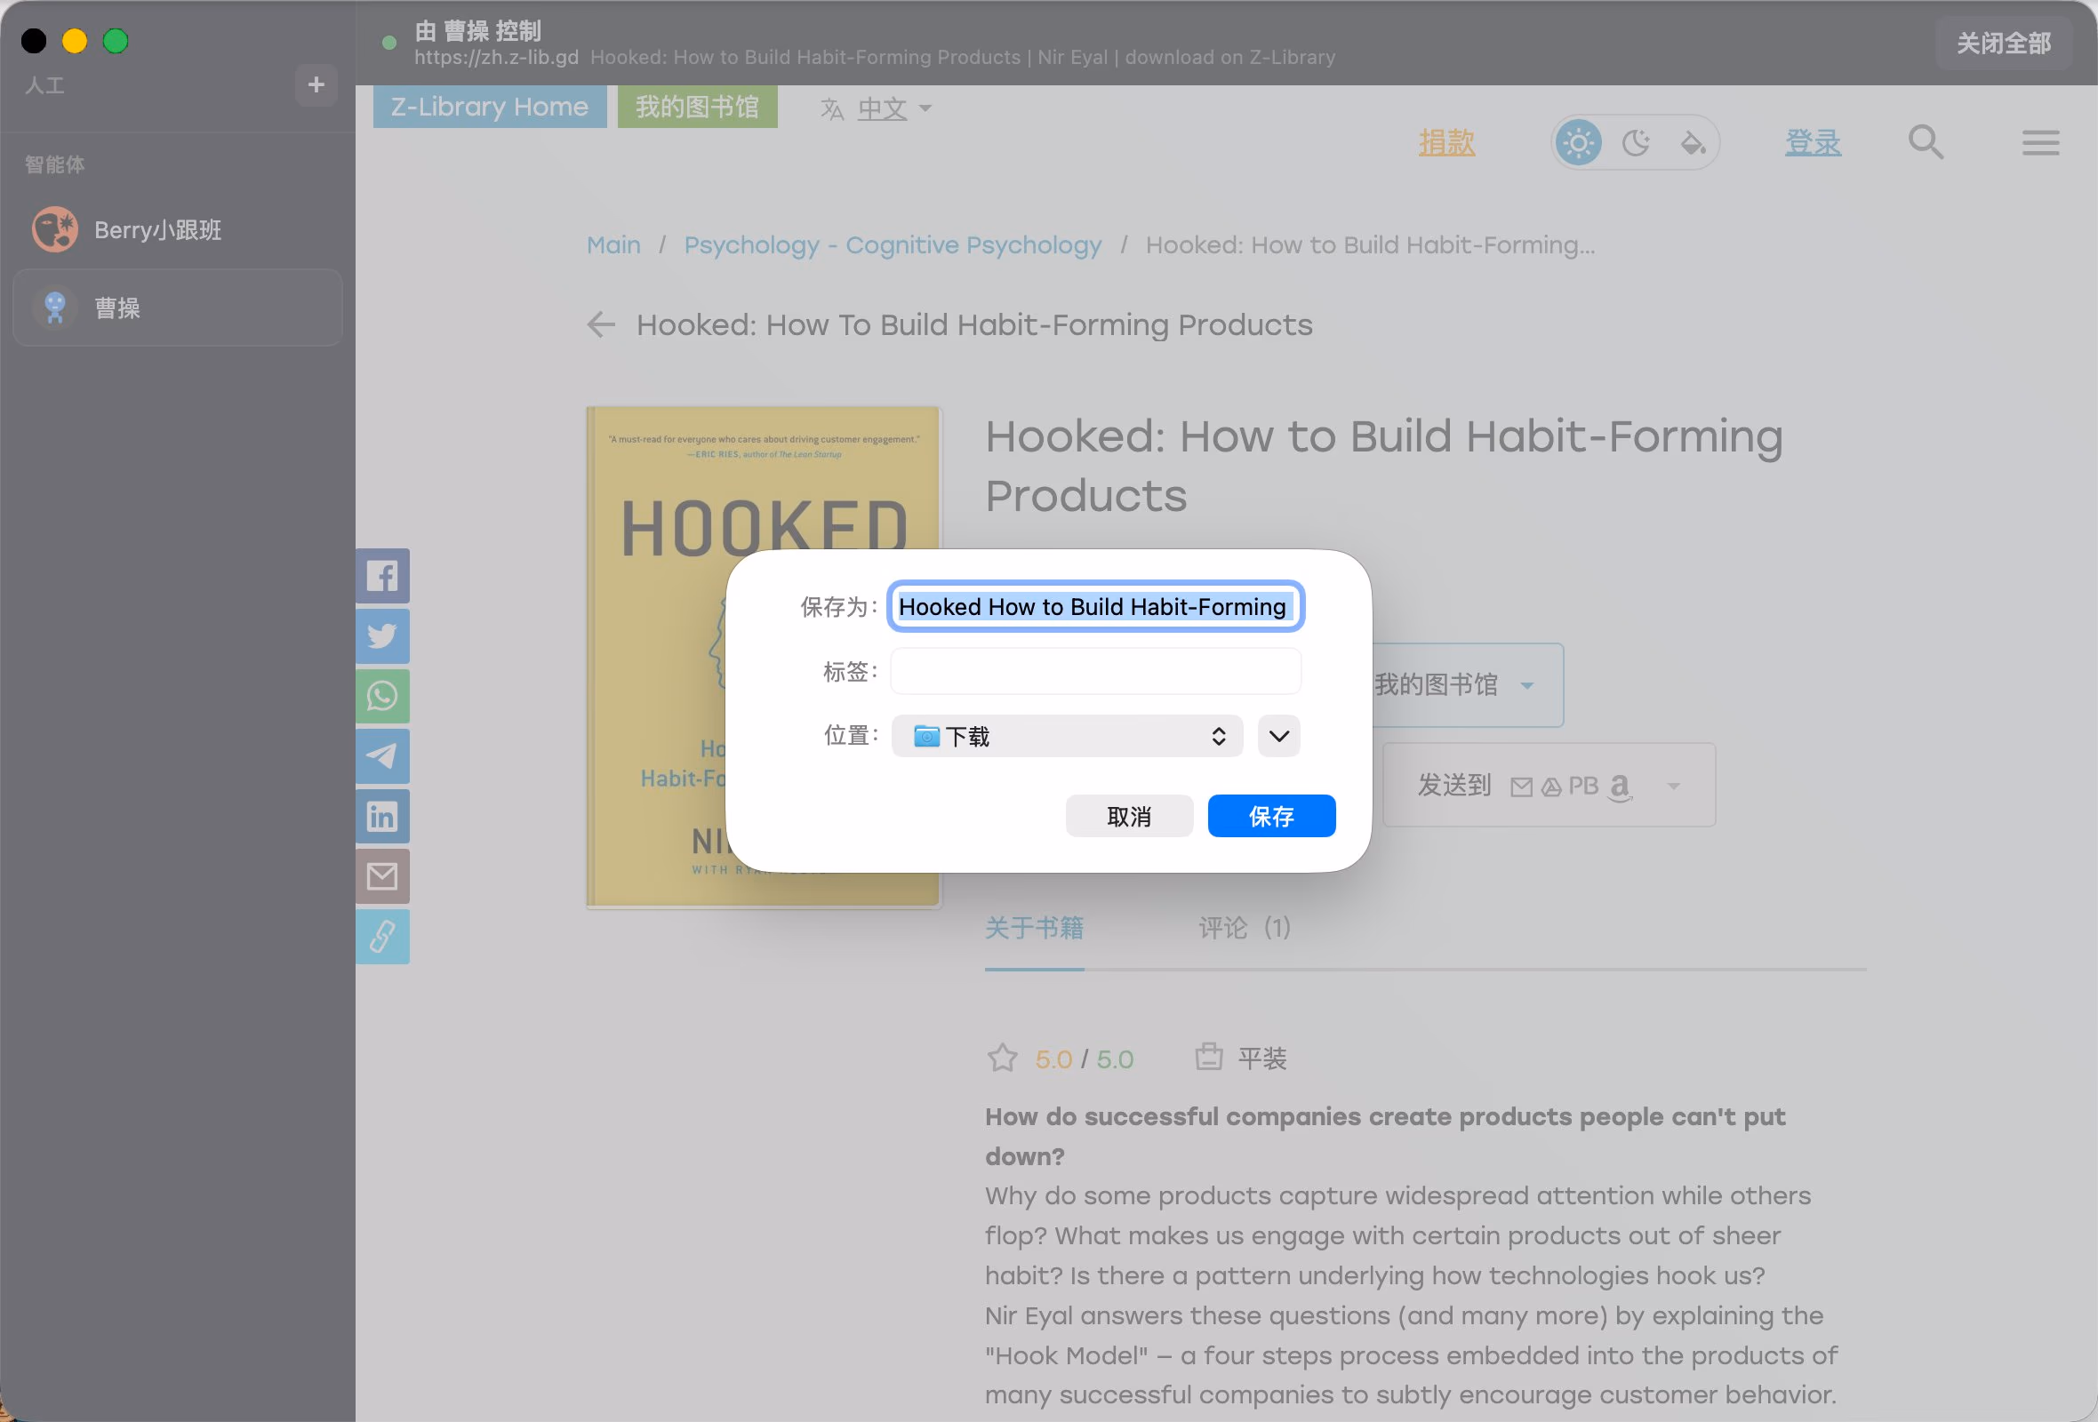Click the 标签 tags input field

coord(1095,671)
